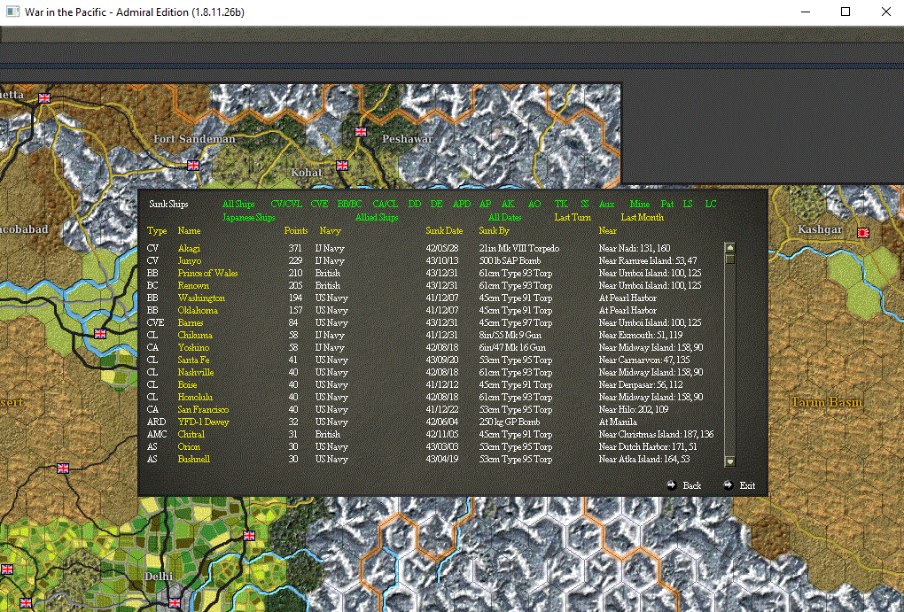Filter sunk ships by APD
The image size is (904, 612).
click(462, 204)
